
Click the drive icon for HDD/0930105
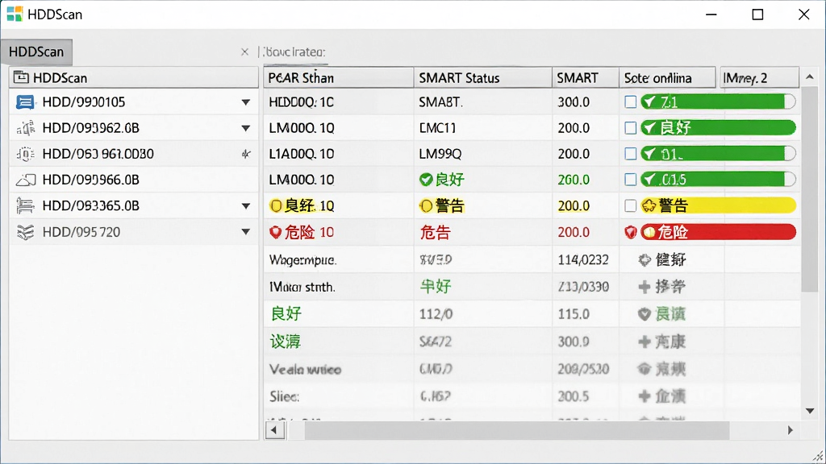coord(25,101)
